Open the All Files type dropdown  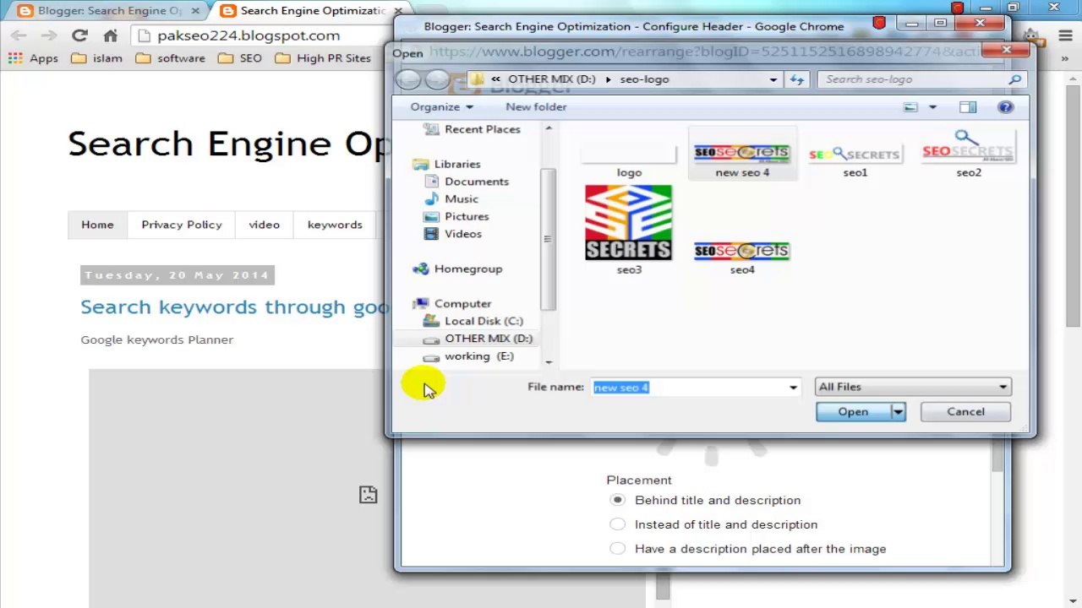point(913,387)
